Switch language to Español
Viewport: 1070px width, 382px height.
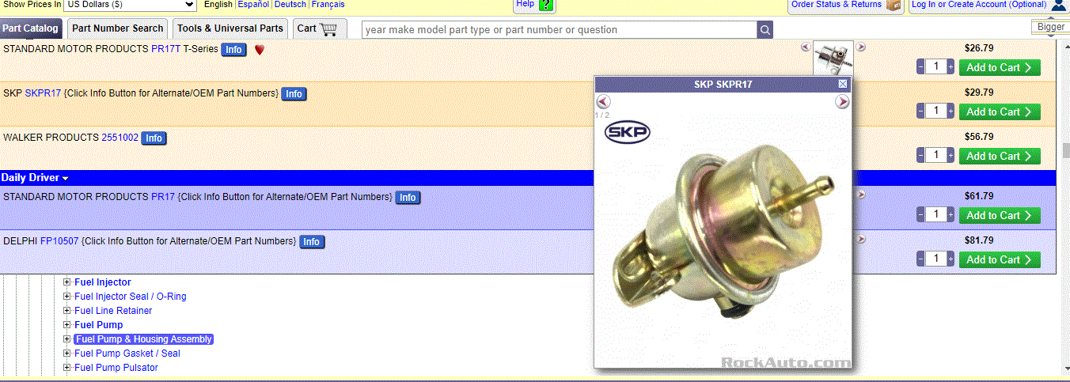coord(253,5)
